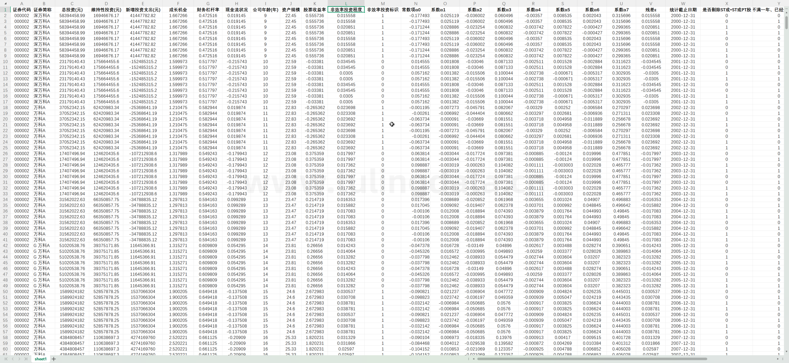Select the header cell '总投资(元)'
This screenshot has height=363, width=789.
pyautogui.click(x=72, y=10)
